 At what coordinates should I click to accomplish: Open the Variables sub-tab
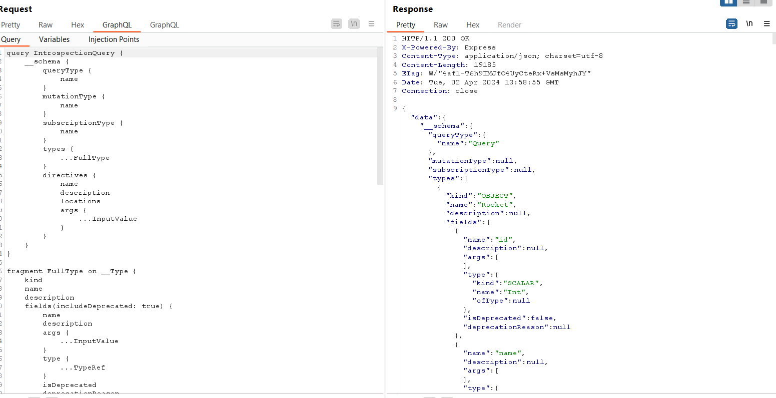54,39
